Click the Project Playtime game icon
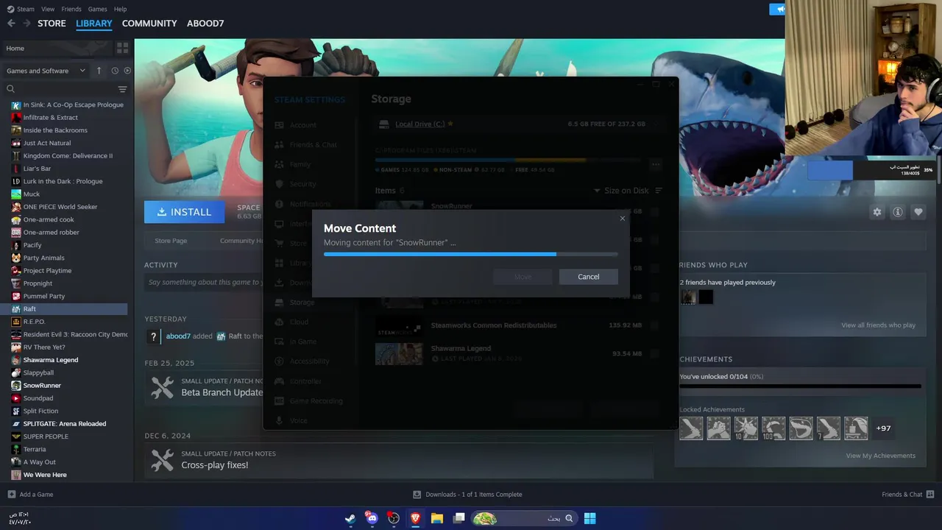Viewport: 942px width, 530px height. click(16, 271)
